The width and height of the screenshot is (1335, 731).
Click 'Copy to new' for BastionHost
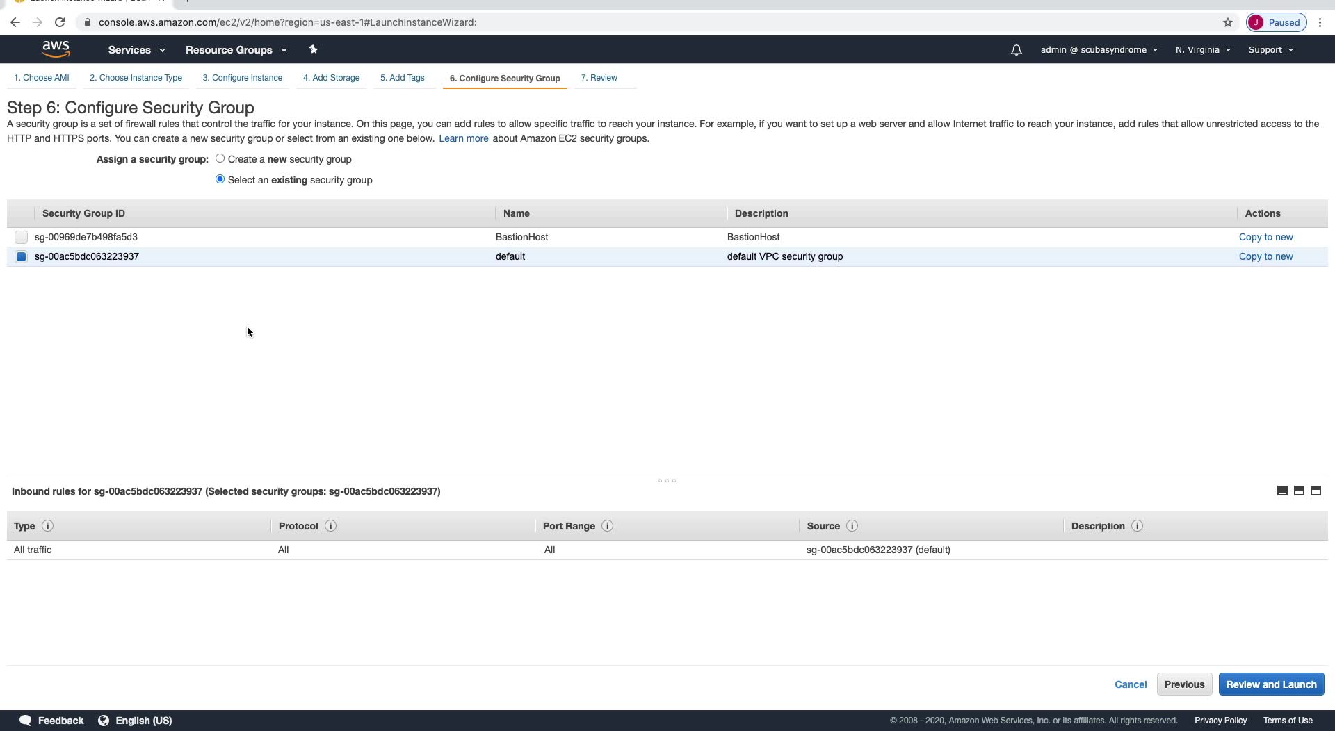click(x=1265, y=237)
